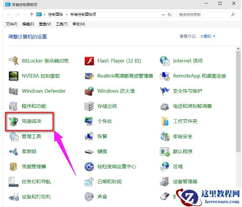Image resolution: width=242 pixels, height=207 pixels.
Task: Click the 控制面板 breadcrumb
Action: click(56, 14)
